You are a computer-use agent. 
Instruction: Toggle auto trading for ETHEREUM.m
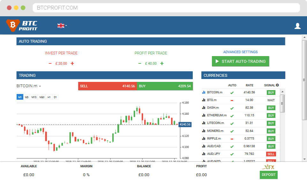point(232,116)
